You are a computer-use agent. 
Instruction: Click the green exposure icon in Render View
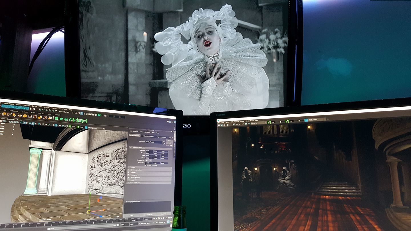[x=269, y=122]
